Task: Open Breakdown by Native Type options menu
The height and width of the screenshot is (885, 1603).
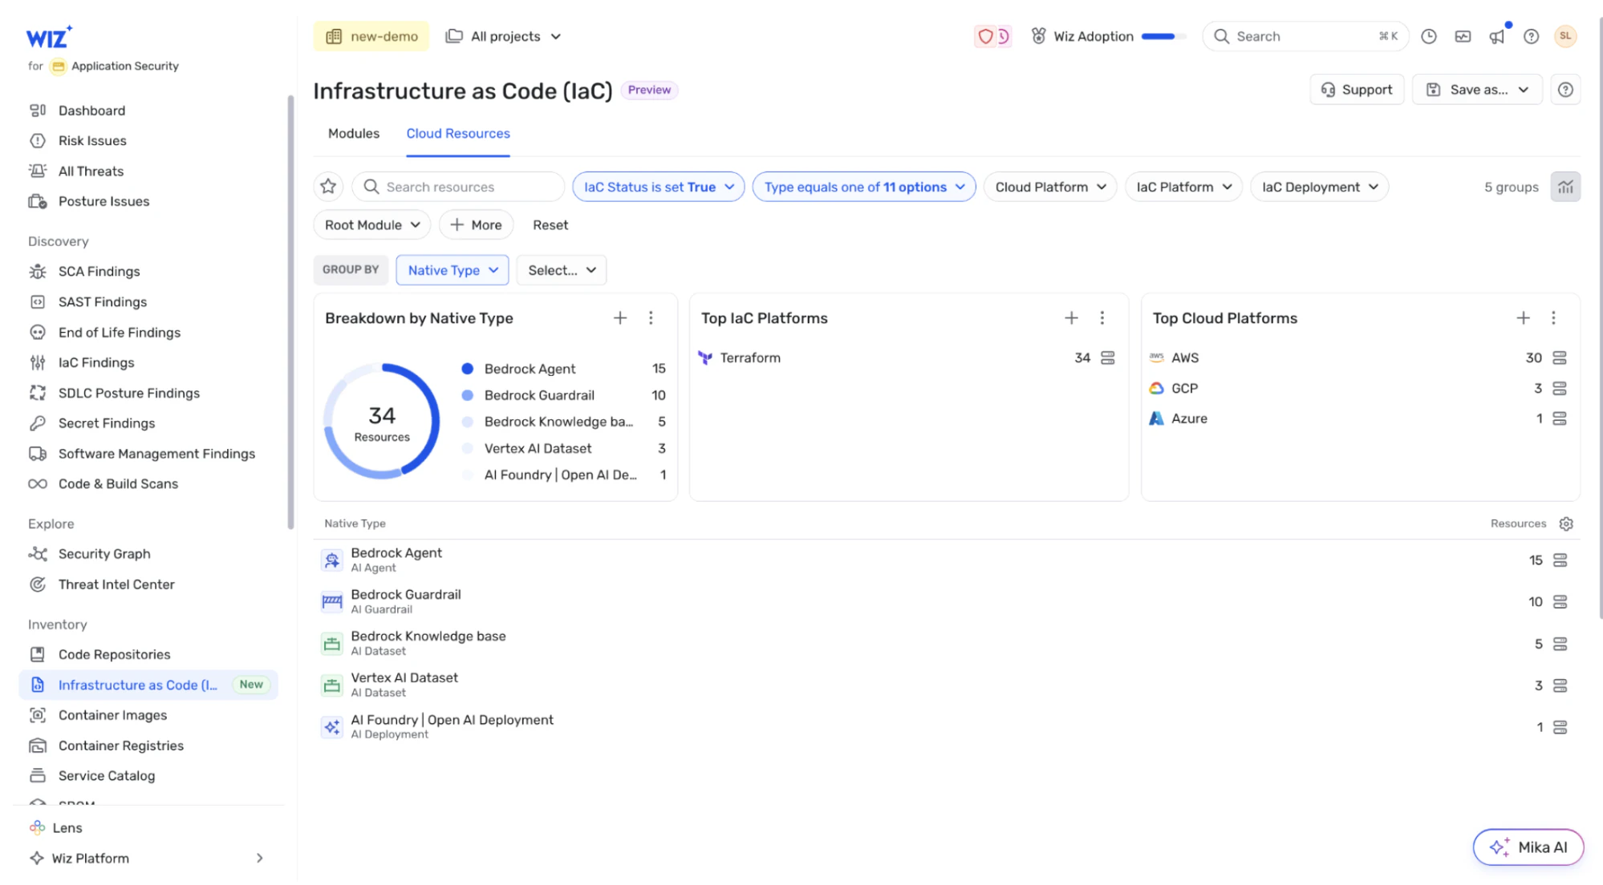Action: coord(651,318)
